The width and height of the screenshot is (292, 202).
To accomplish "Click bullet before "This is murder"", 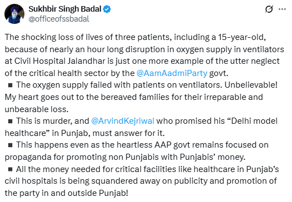I will [11, 121].
